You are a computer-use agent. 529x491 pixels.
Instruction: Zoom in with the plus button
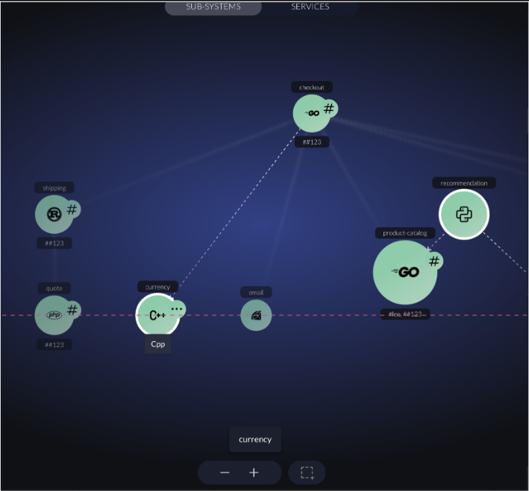click(254, 472)
